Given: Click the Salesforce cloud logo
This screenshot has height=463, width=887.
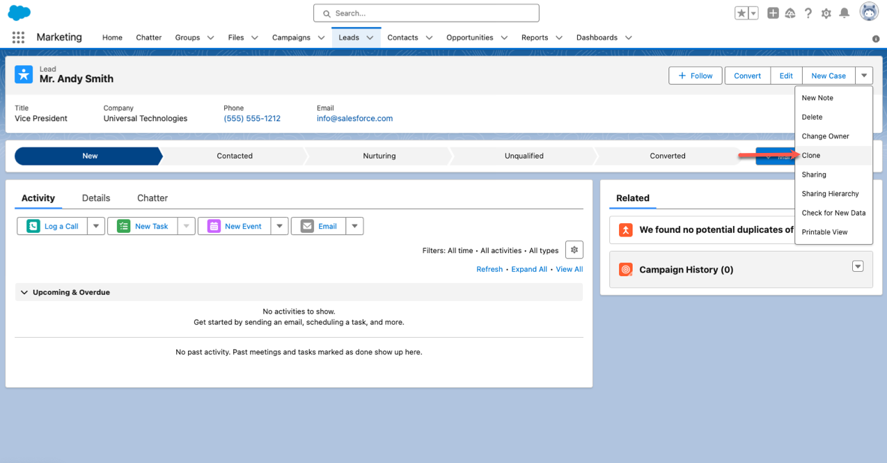Looking at the screenshot, I should point(19,13).
